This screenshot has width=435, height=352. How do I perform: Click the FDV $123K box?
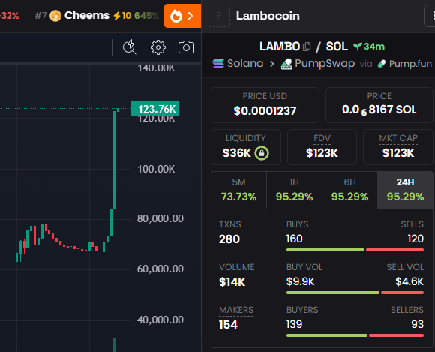coord(322,147)
